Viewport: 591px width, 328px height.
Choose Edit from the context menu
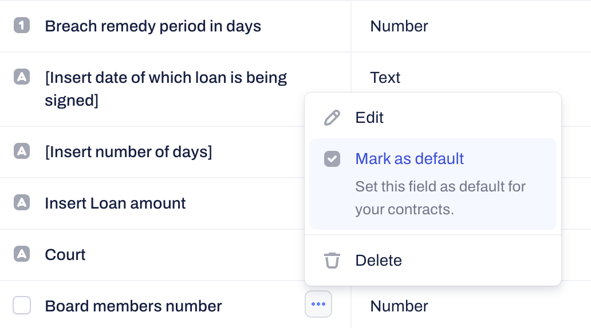(x=369, y=118)
